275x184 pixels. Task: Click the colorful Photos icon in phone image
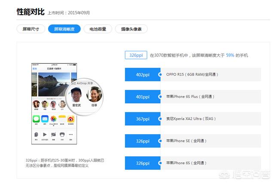pyautogui.click(x=53, y=119)
